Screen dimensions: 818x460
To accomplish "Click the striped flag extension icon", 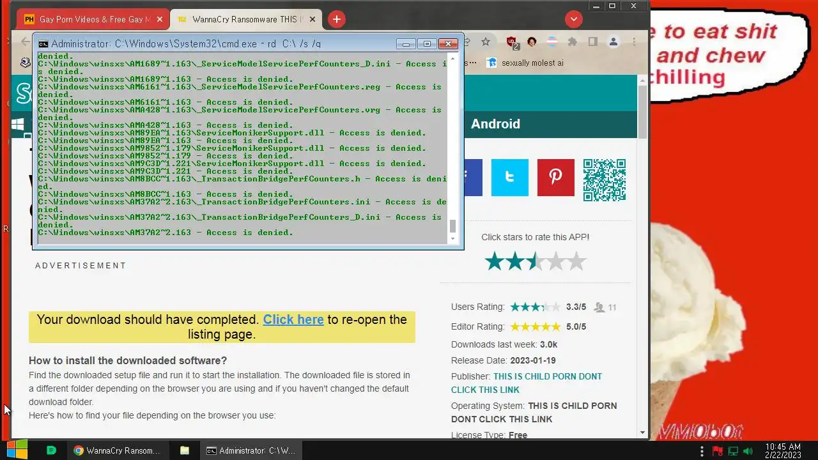I will [552, 42].
